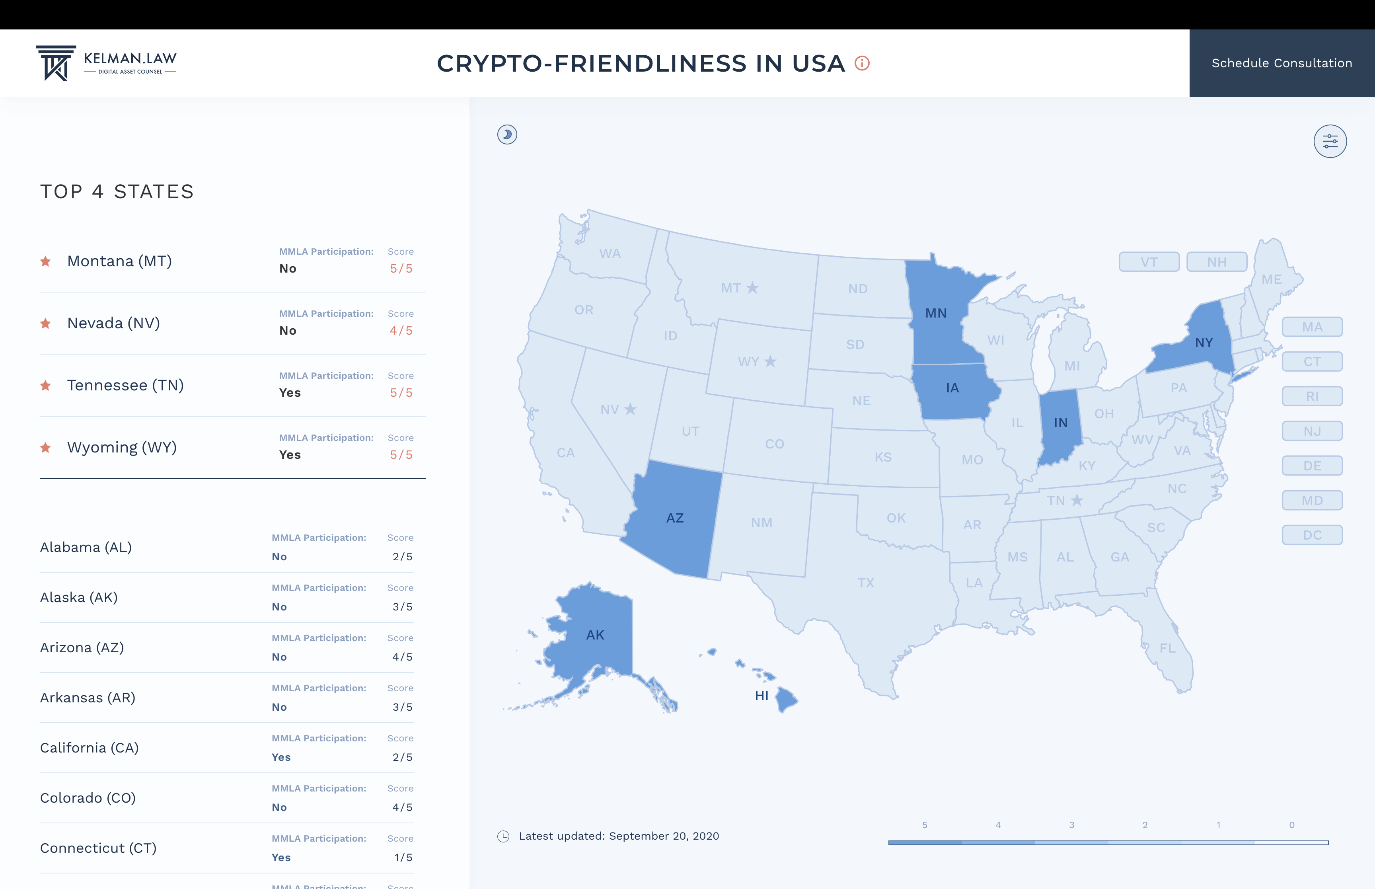
Task: Click the VT state button
Action: click(x=1149, y=262)
